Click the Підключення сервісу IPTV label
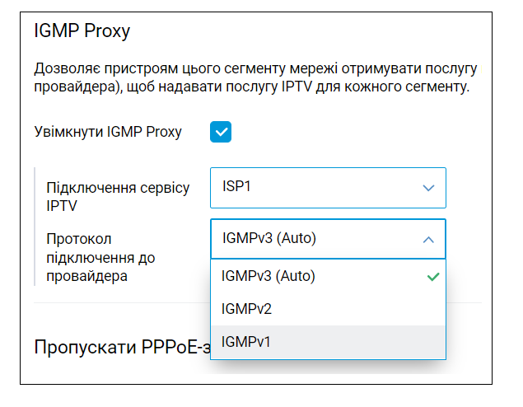The height and width of the screenshot is (407, 523). [x=118, y=197]
